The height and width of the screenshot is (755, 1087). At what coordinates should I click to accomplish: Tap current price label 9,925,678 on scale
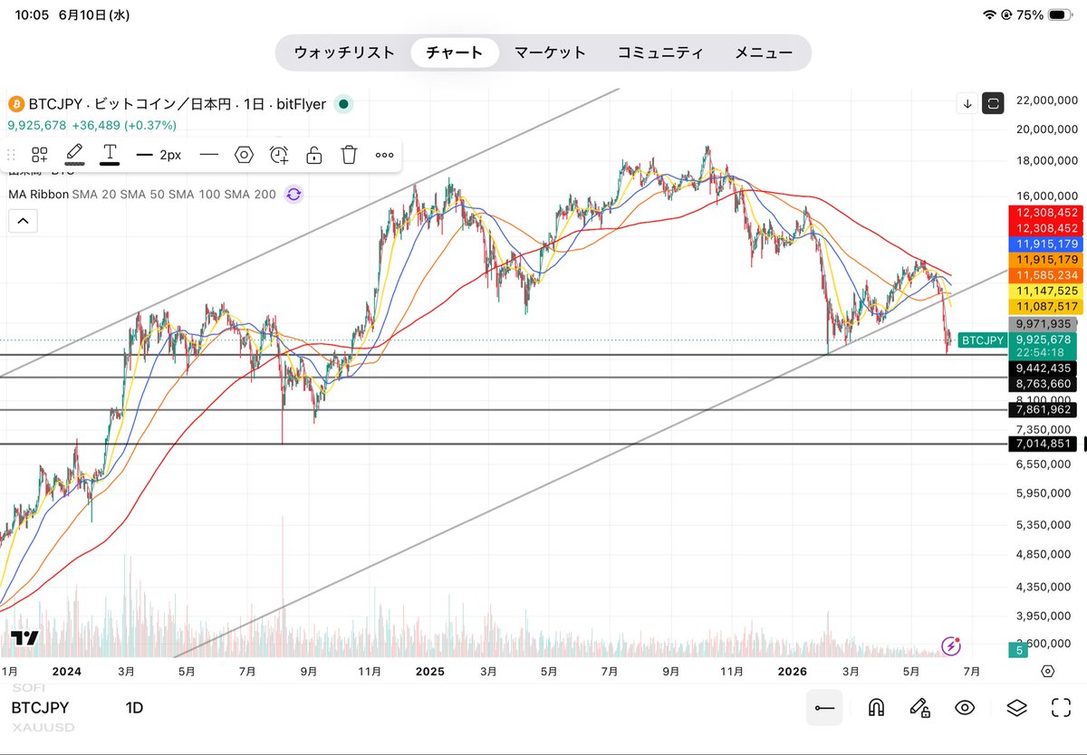coord(1043,339)
